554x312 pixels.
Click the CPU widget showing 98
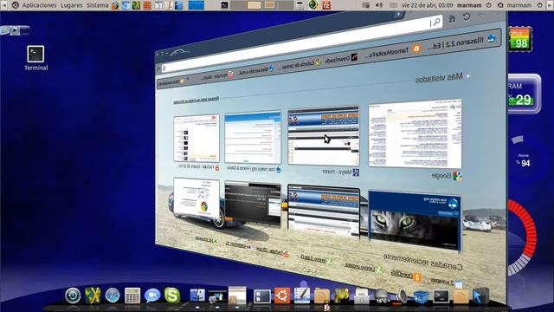[520, 38]
